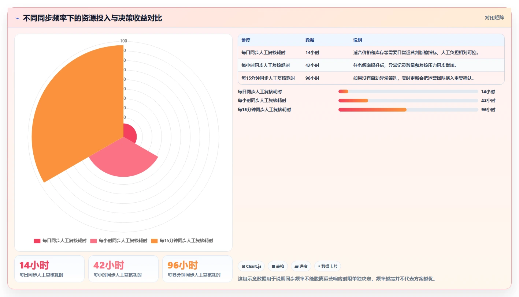Click the title 不同同步频率下的资源投入与决策收益对比
This screenshot has width=519, height=297.
(x=92, y=18)
